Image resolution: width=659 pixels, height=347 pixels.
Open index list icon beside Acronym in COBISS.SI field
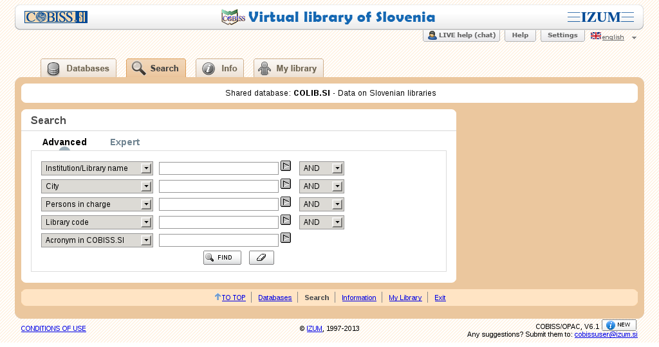(x=286, y=238)
